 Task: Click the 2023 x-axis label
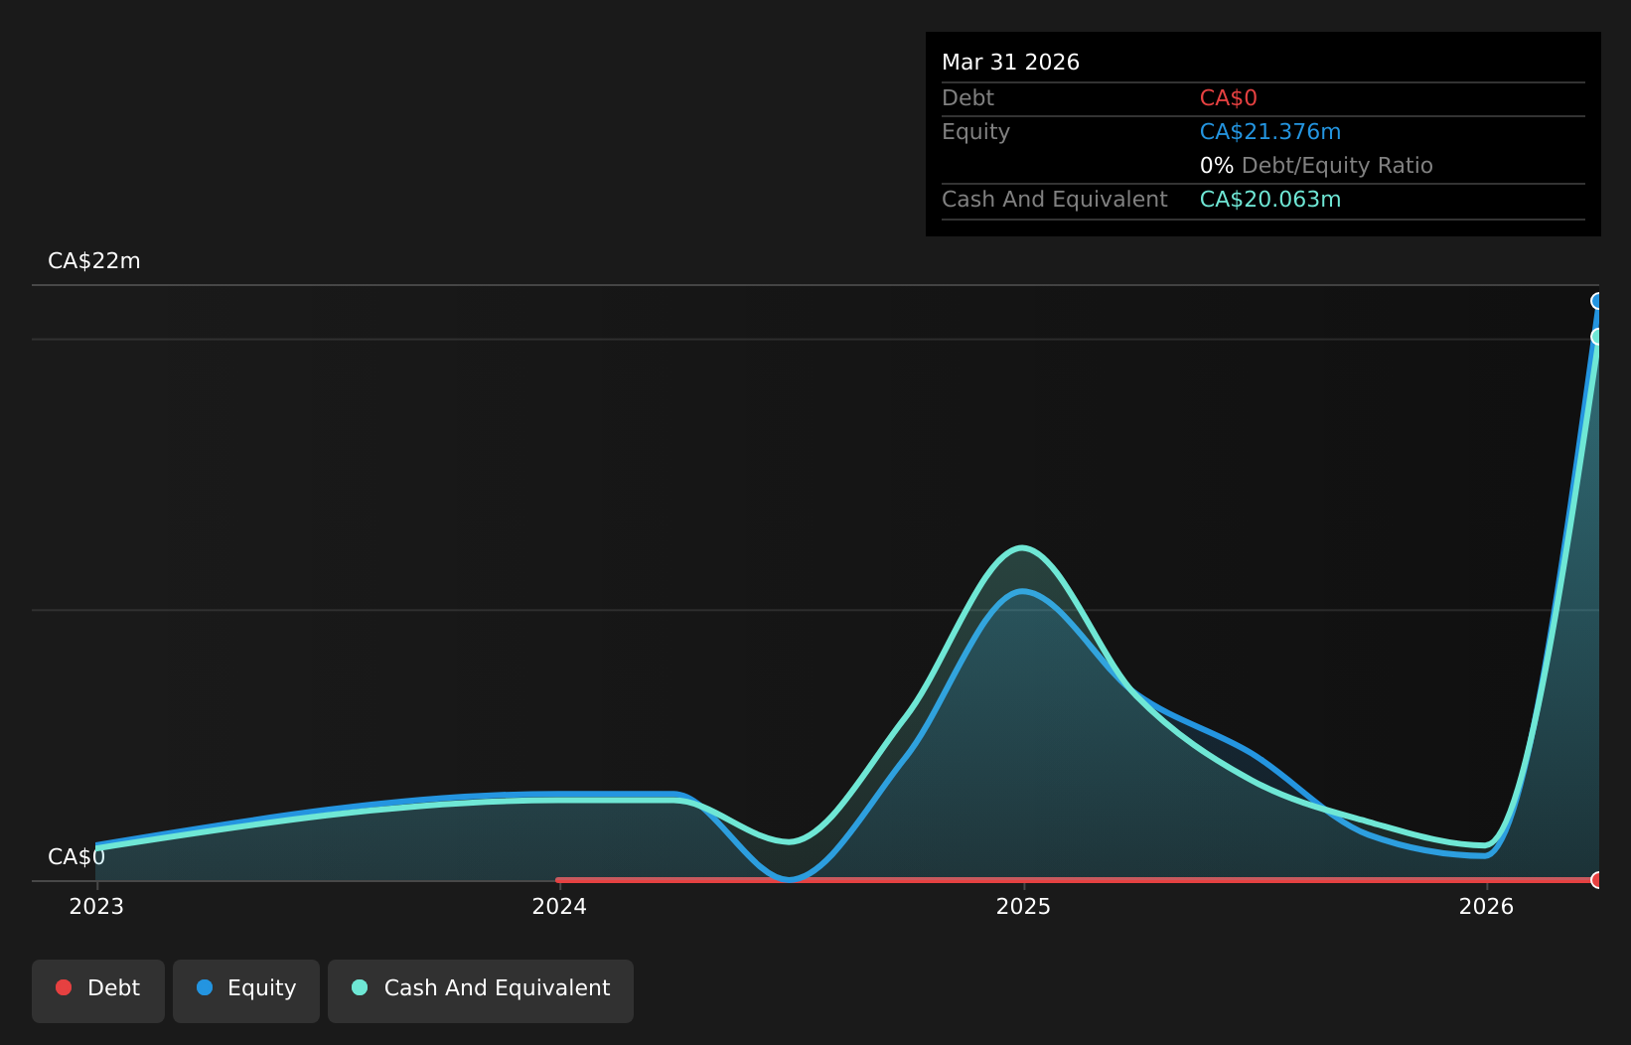(x=96, y=906)
